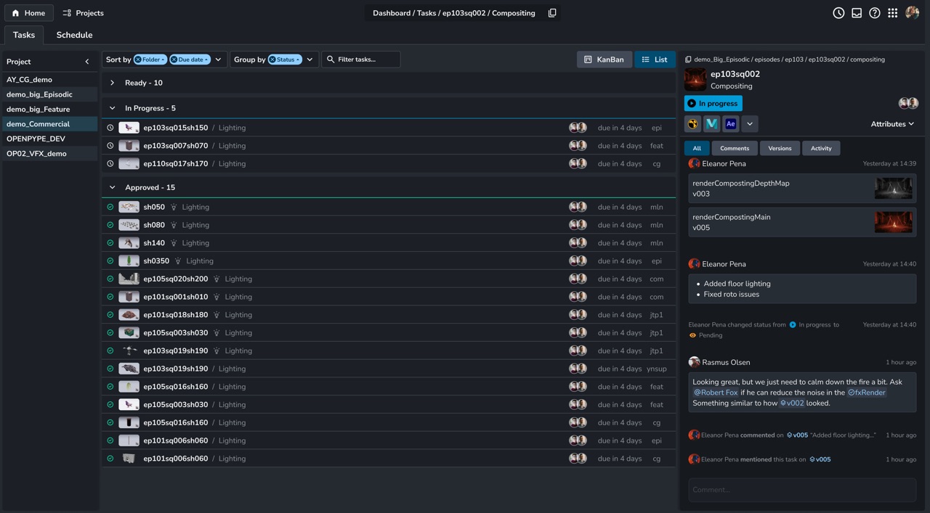Select the Versions tab in the detail panel
This screenshot has width=930, height=513.
[x=780, y=148]
